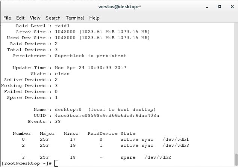
Task: Click the 'Major' column header
Action: (47, 134)
